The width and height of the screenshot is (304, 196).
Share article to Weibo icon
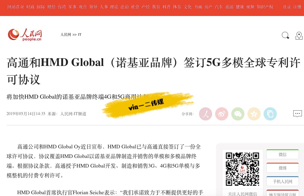pyautogui.click(x=222, y=114)
